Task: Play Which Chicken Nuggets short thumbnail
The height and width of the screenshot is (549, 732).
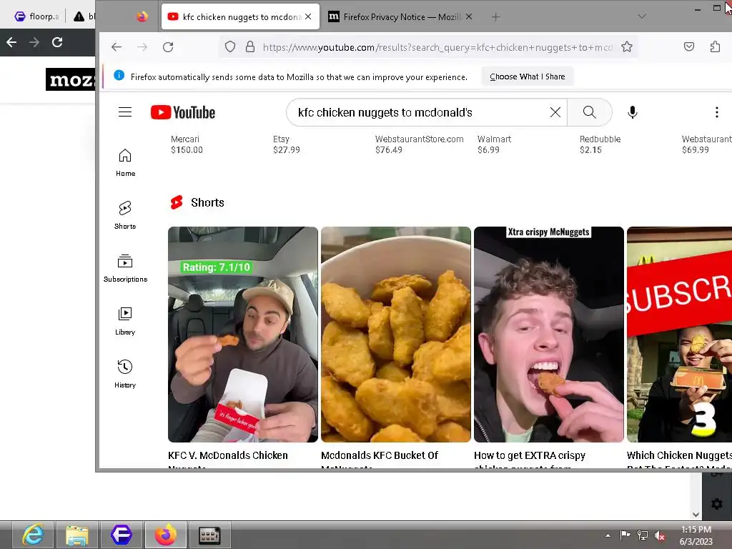Action: click(679, 335)
